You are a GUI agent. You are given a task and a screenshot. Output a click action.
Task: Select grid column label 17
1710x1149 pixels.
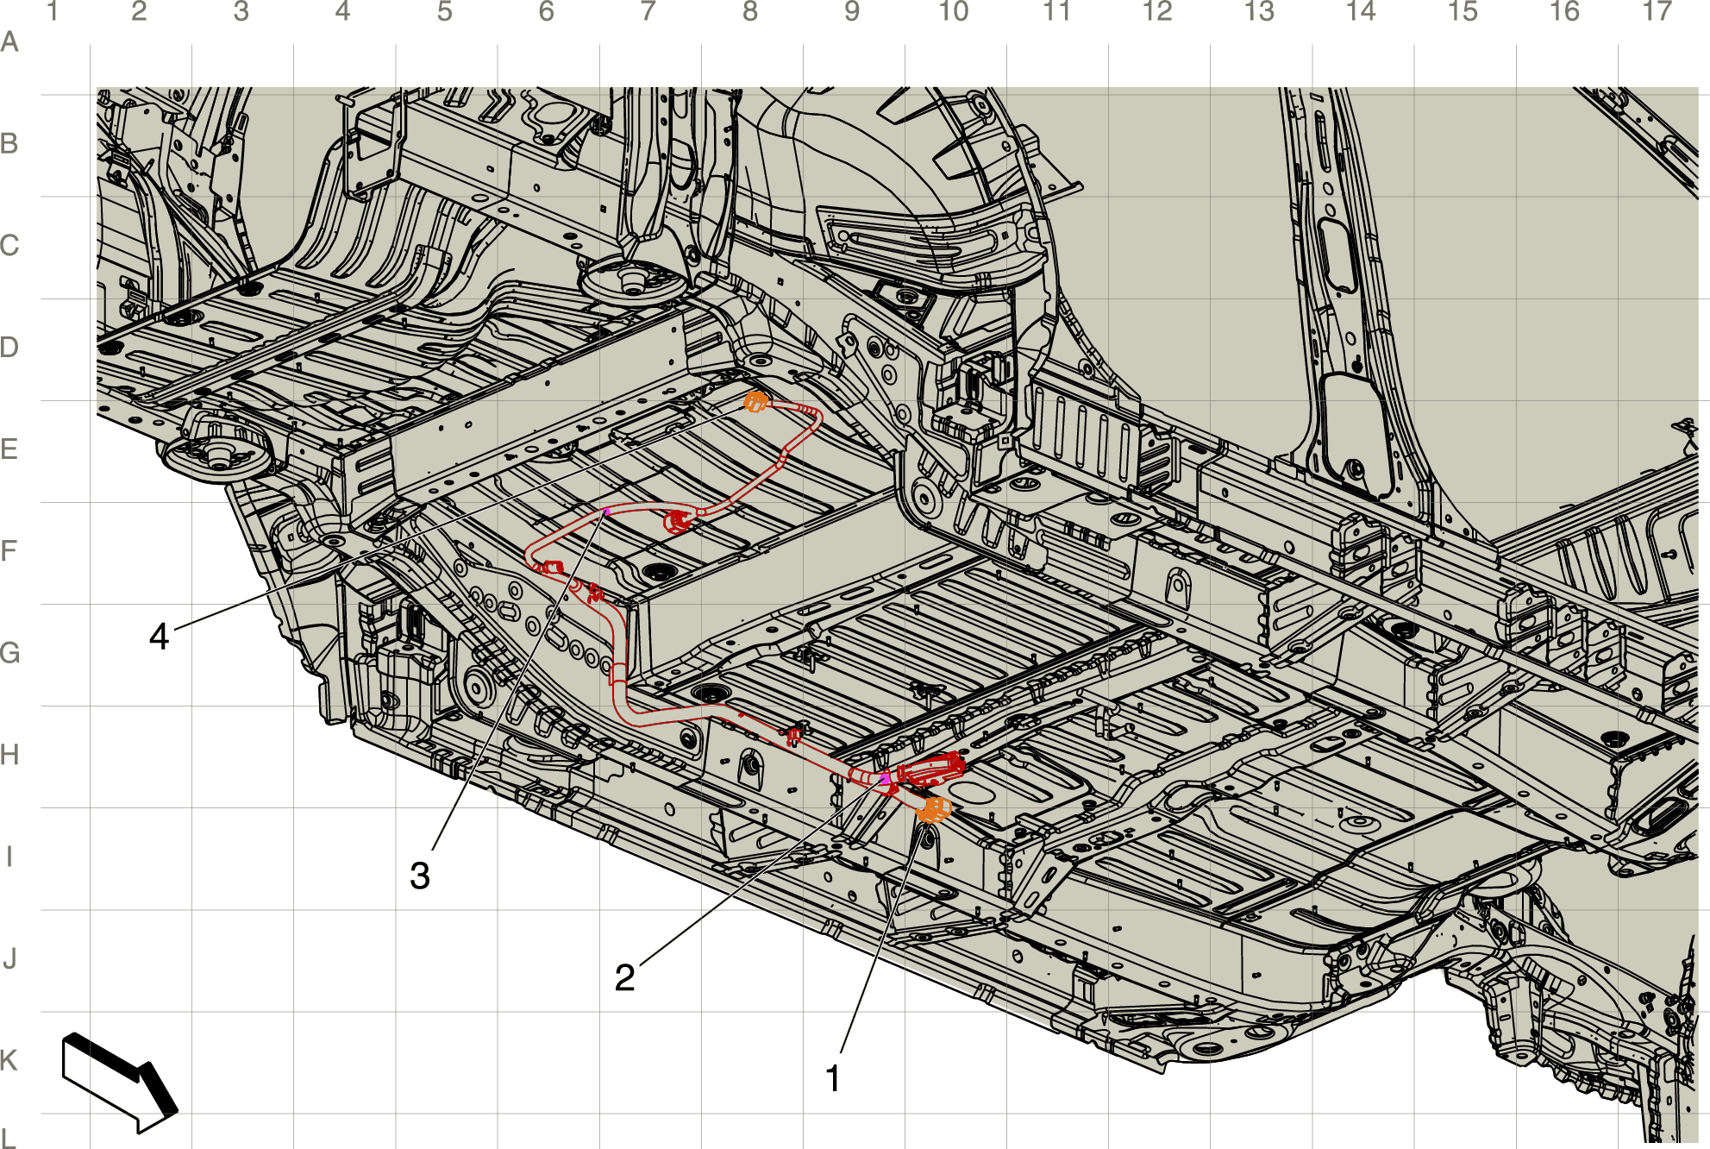1657,12
